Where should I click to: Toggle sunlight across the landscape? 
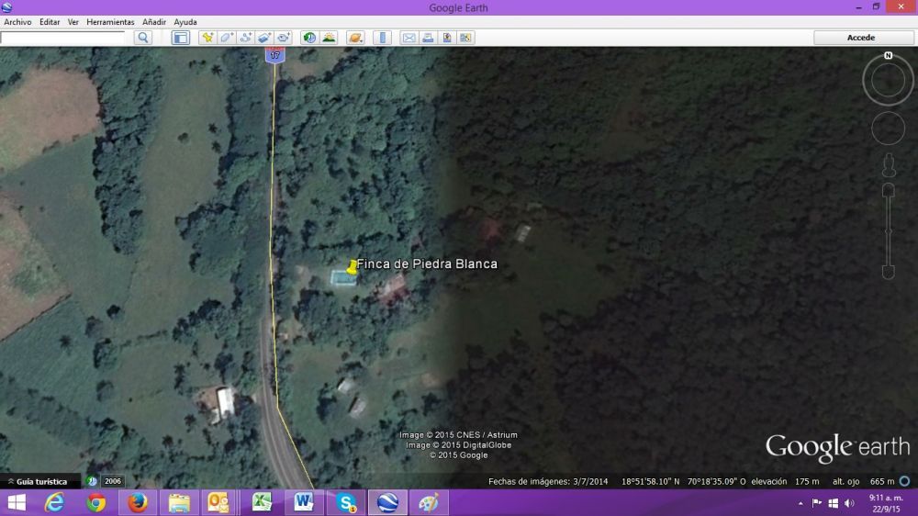click(329, 38)
